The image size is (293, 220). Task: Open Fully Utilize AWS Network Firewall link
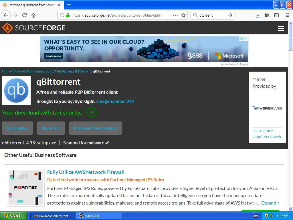86,172
